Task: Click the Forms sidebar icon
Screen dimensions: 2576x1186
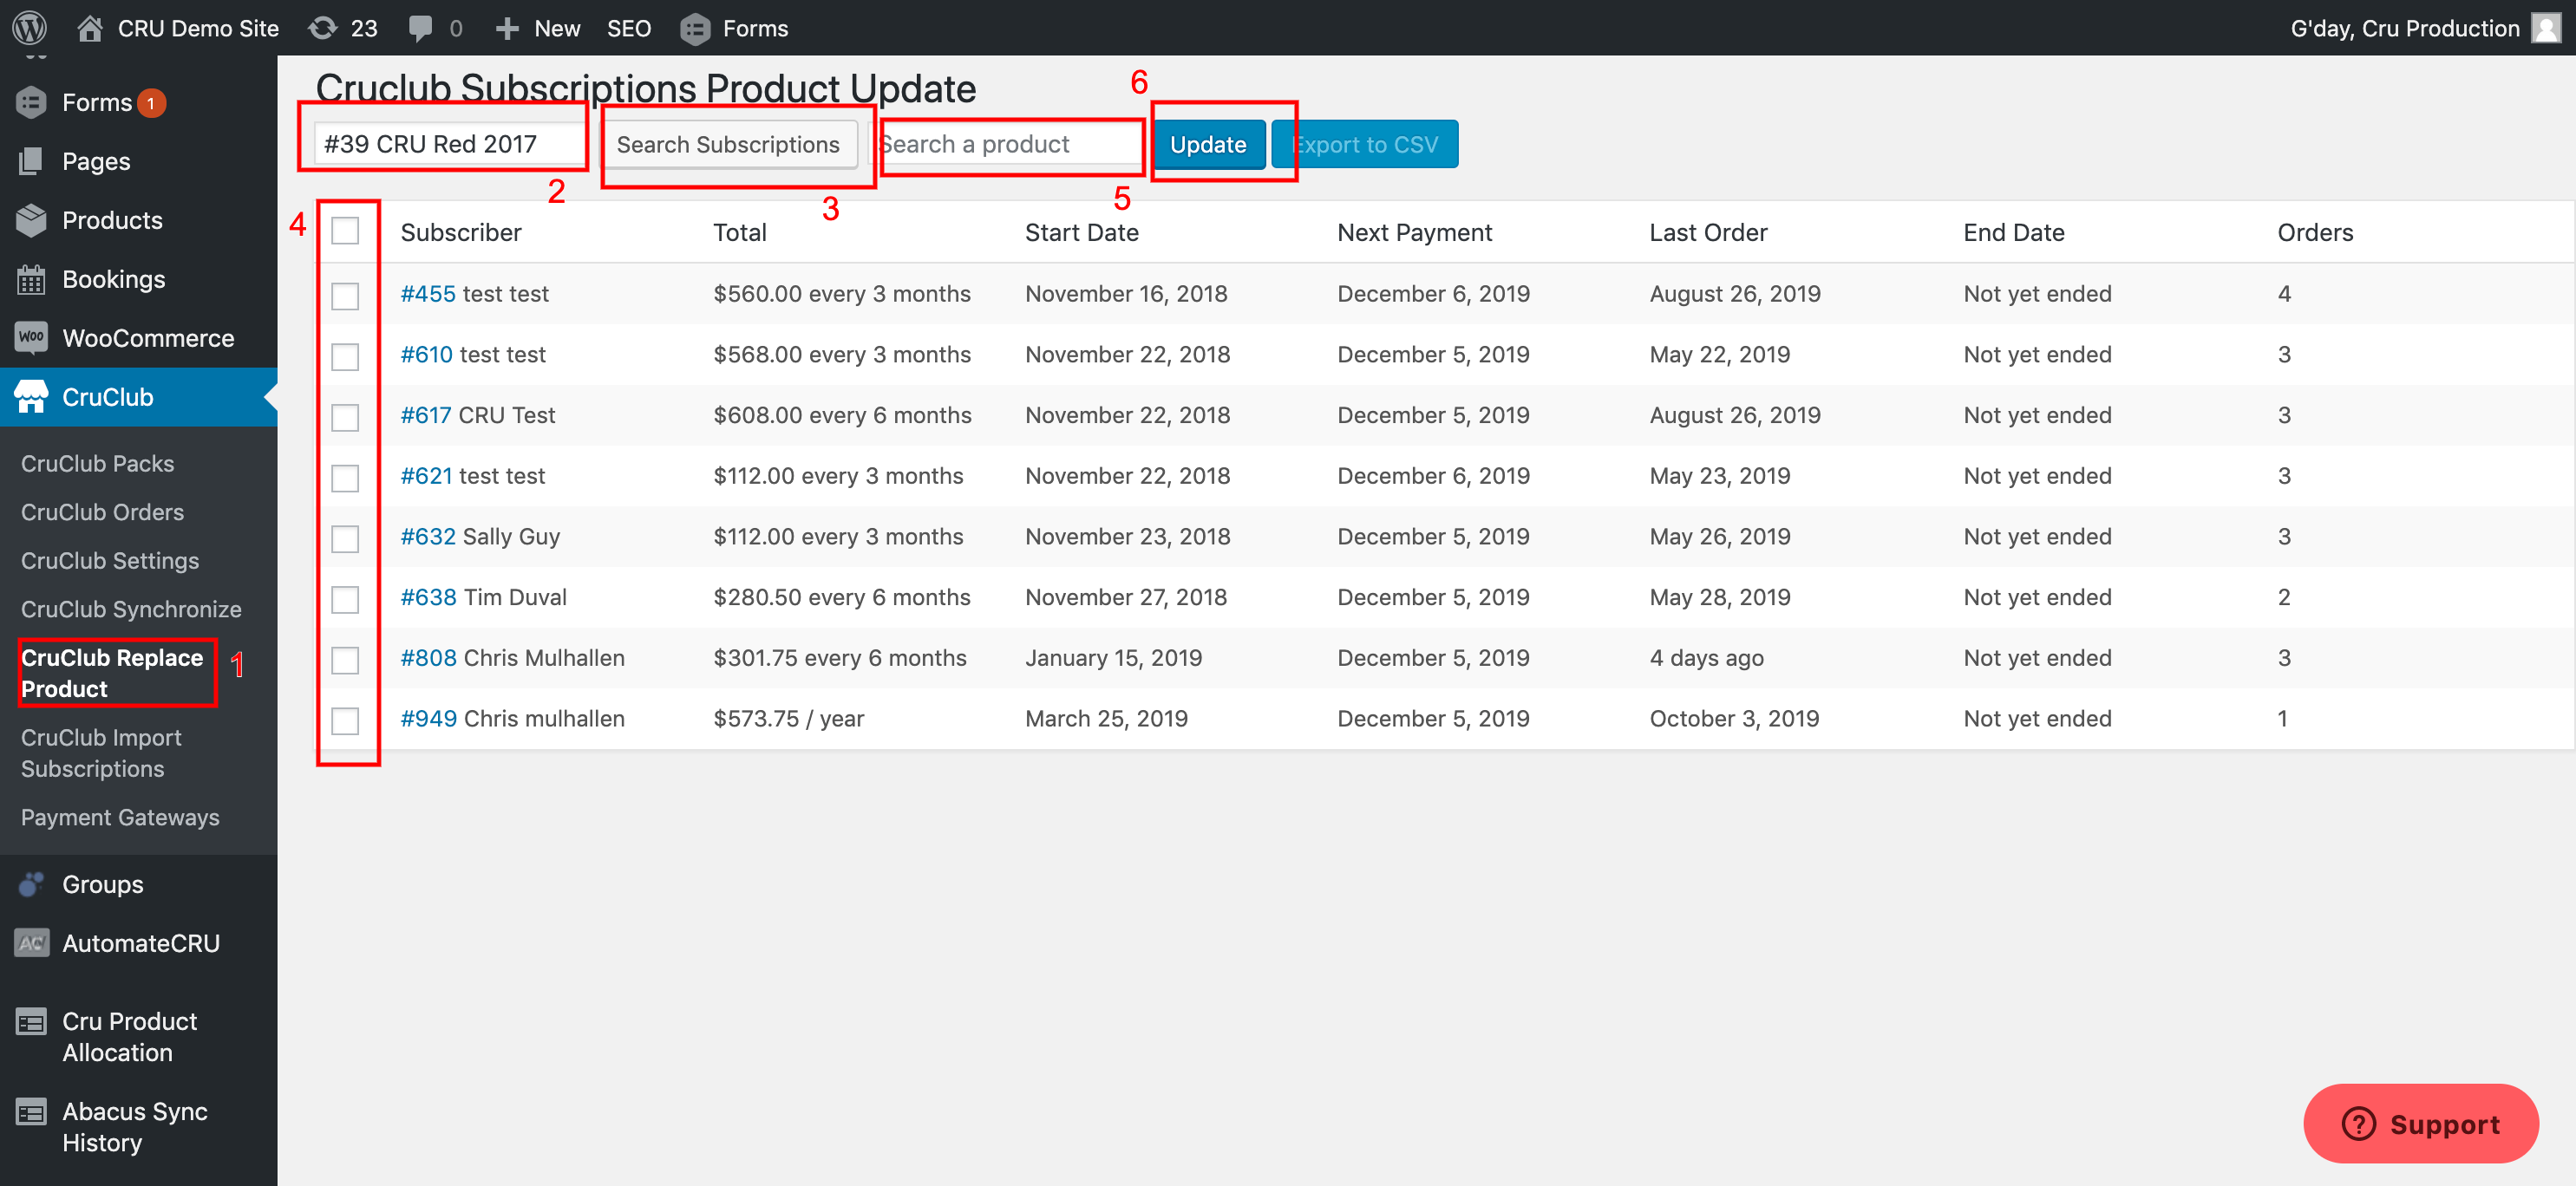Action: 31,102
